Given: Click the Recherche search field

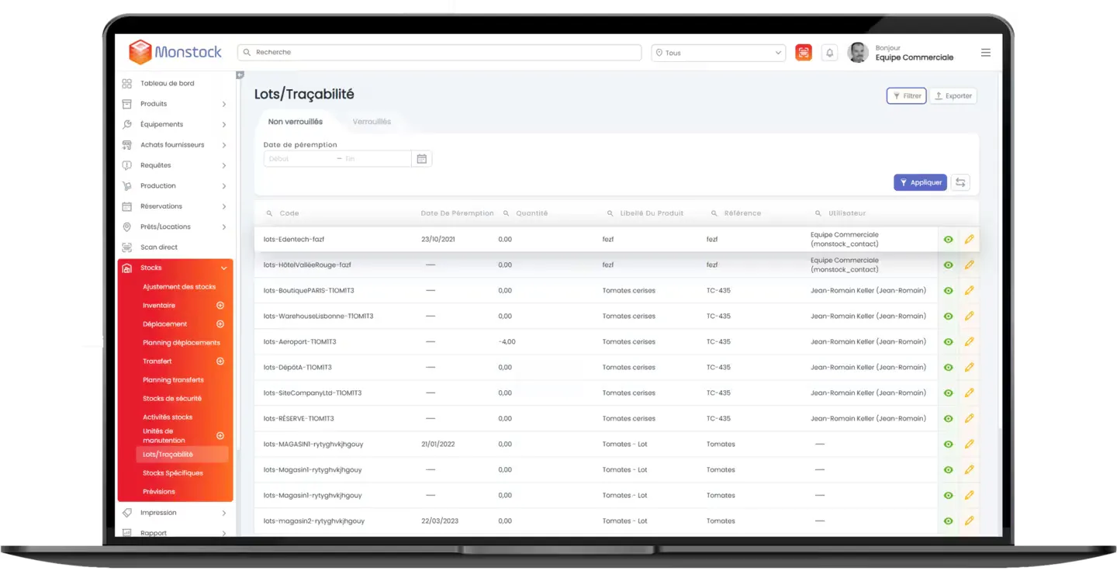Looking at the screenshot, I should [x=439, y=52].
